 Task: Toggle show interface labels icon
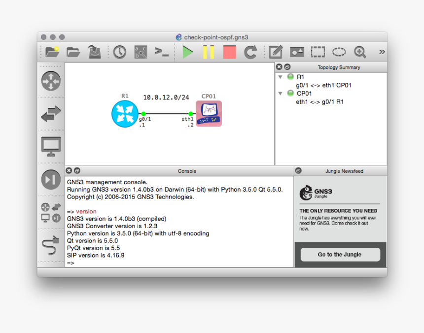point(141,52)
